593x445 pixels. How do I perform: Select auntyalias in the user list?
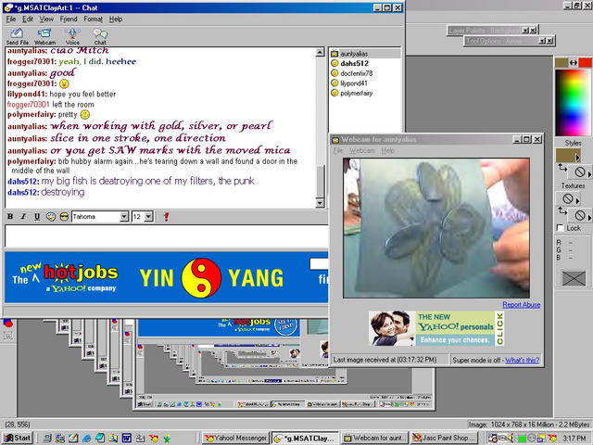point(365,54)
